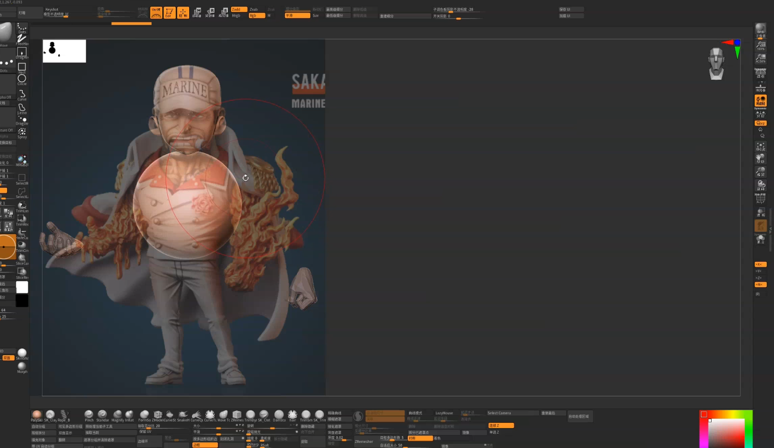The width and height of the screenshot is (774, 448).
Task: Click the RSoft button
Action: [x=265, y=445]
